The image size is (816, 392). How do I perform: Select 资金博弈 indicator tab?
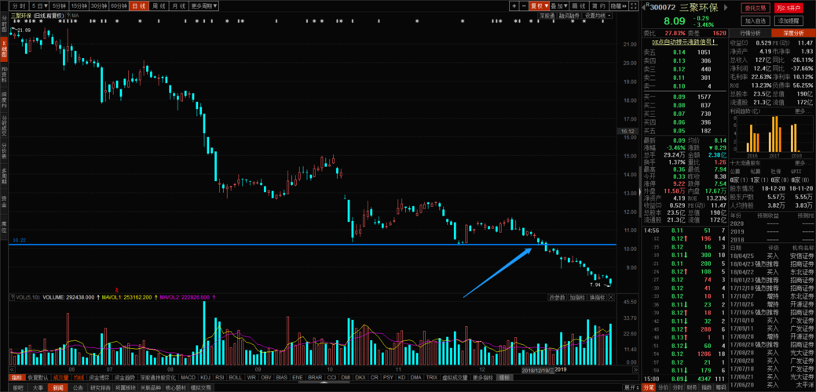[x=99, y=377]
